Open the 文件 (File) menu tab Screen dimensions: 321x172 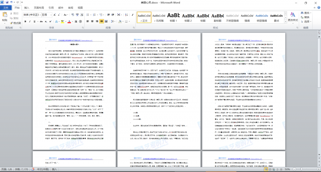click(x=6, y=7)
